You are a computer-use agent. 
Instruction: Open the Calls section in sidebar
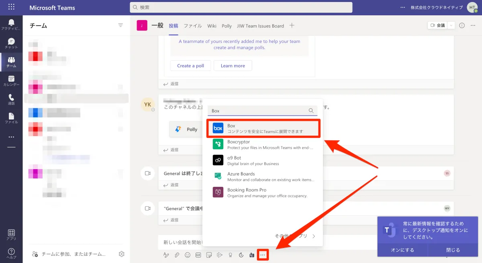click(x=11, y=99)
